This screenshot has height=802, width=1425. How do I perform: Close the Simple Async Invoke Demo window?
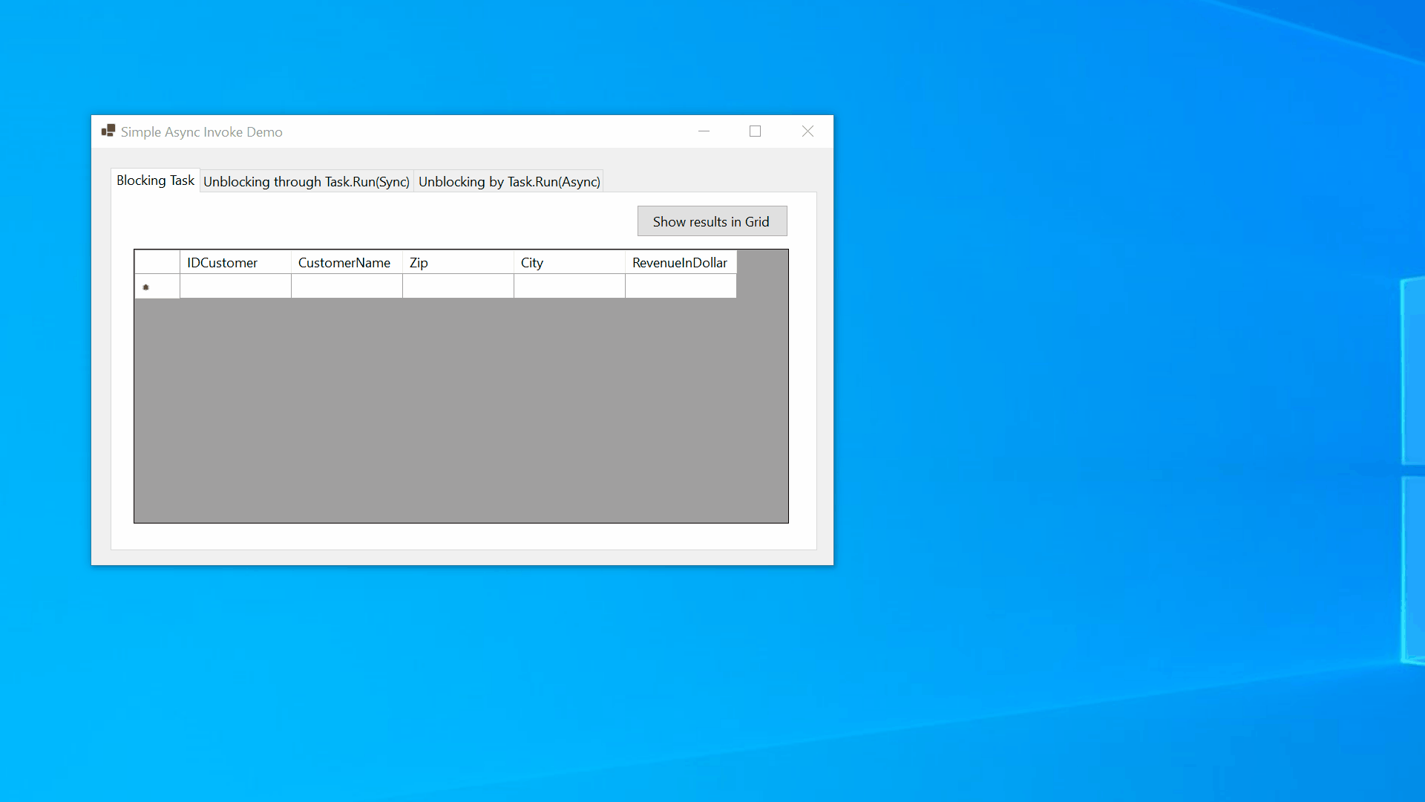click(x=807, y=131)
